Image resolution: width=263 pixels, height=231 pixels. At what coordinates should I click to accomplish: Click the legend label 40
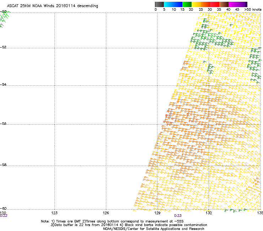click(228, 10)
